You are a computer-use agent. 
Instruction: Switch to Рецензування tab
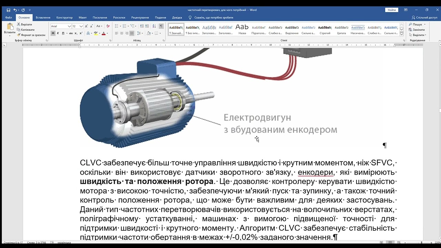(140, 18)
